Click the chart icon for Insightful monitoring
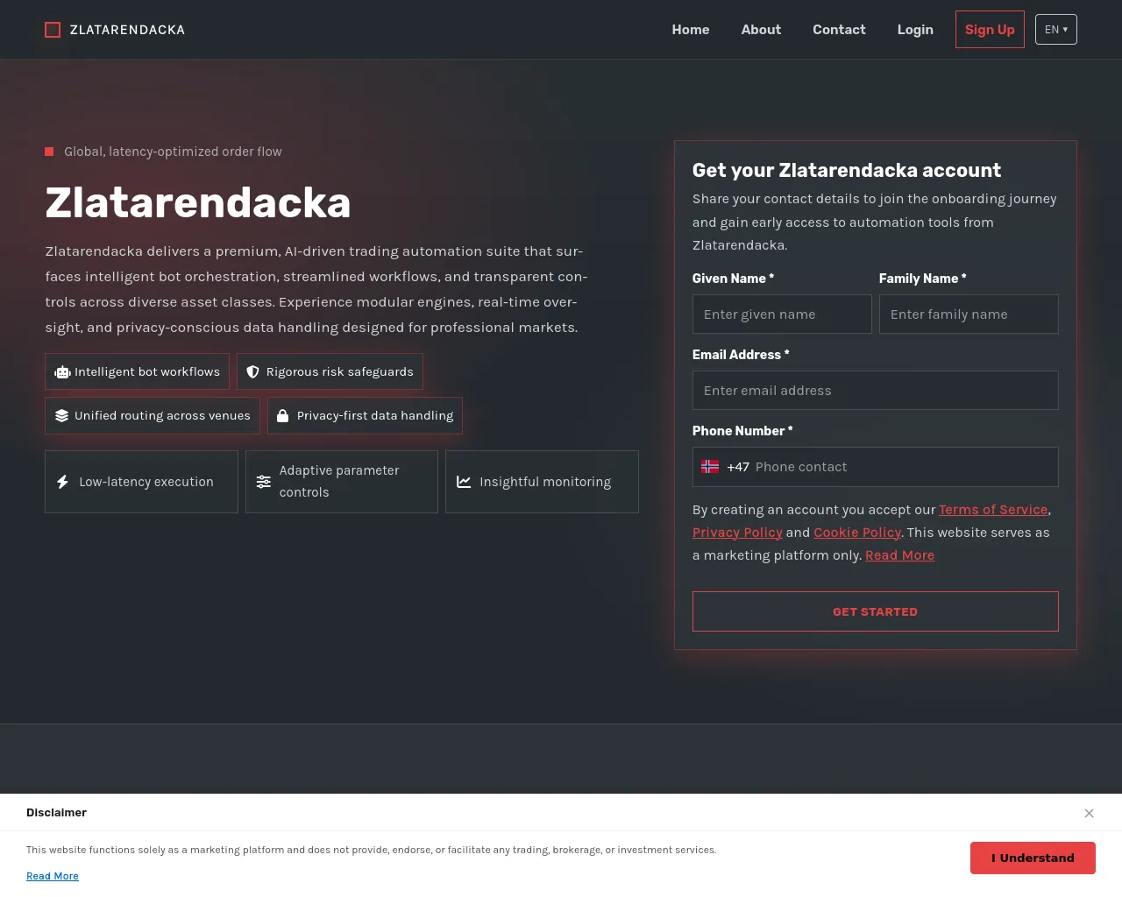1122x897 pixels. pyautogui.click(x=464, y=482)
